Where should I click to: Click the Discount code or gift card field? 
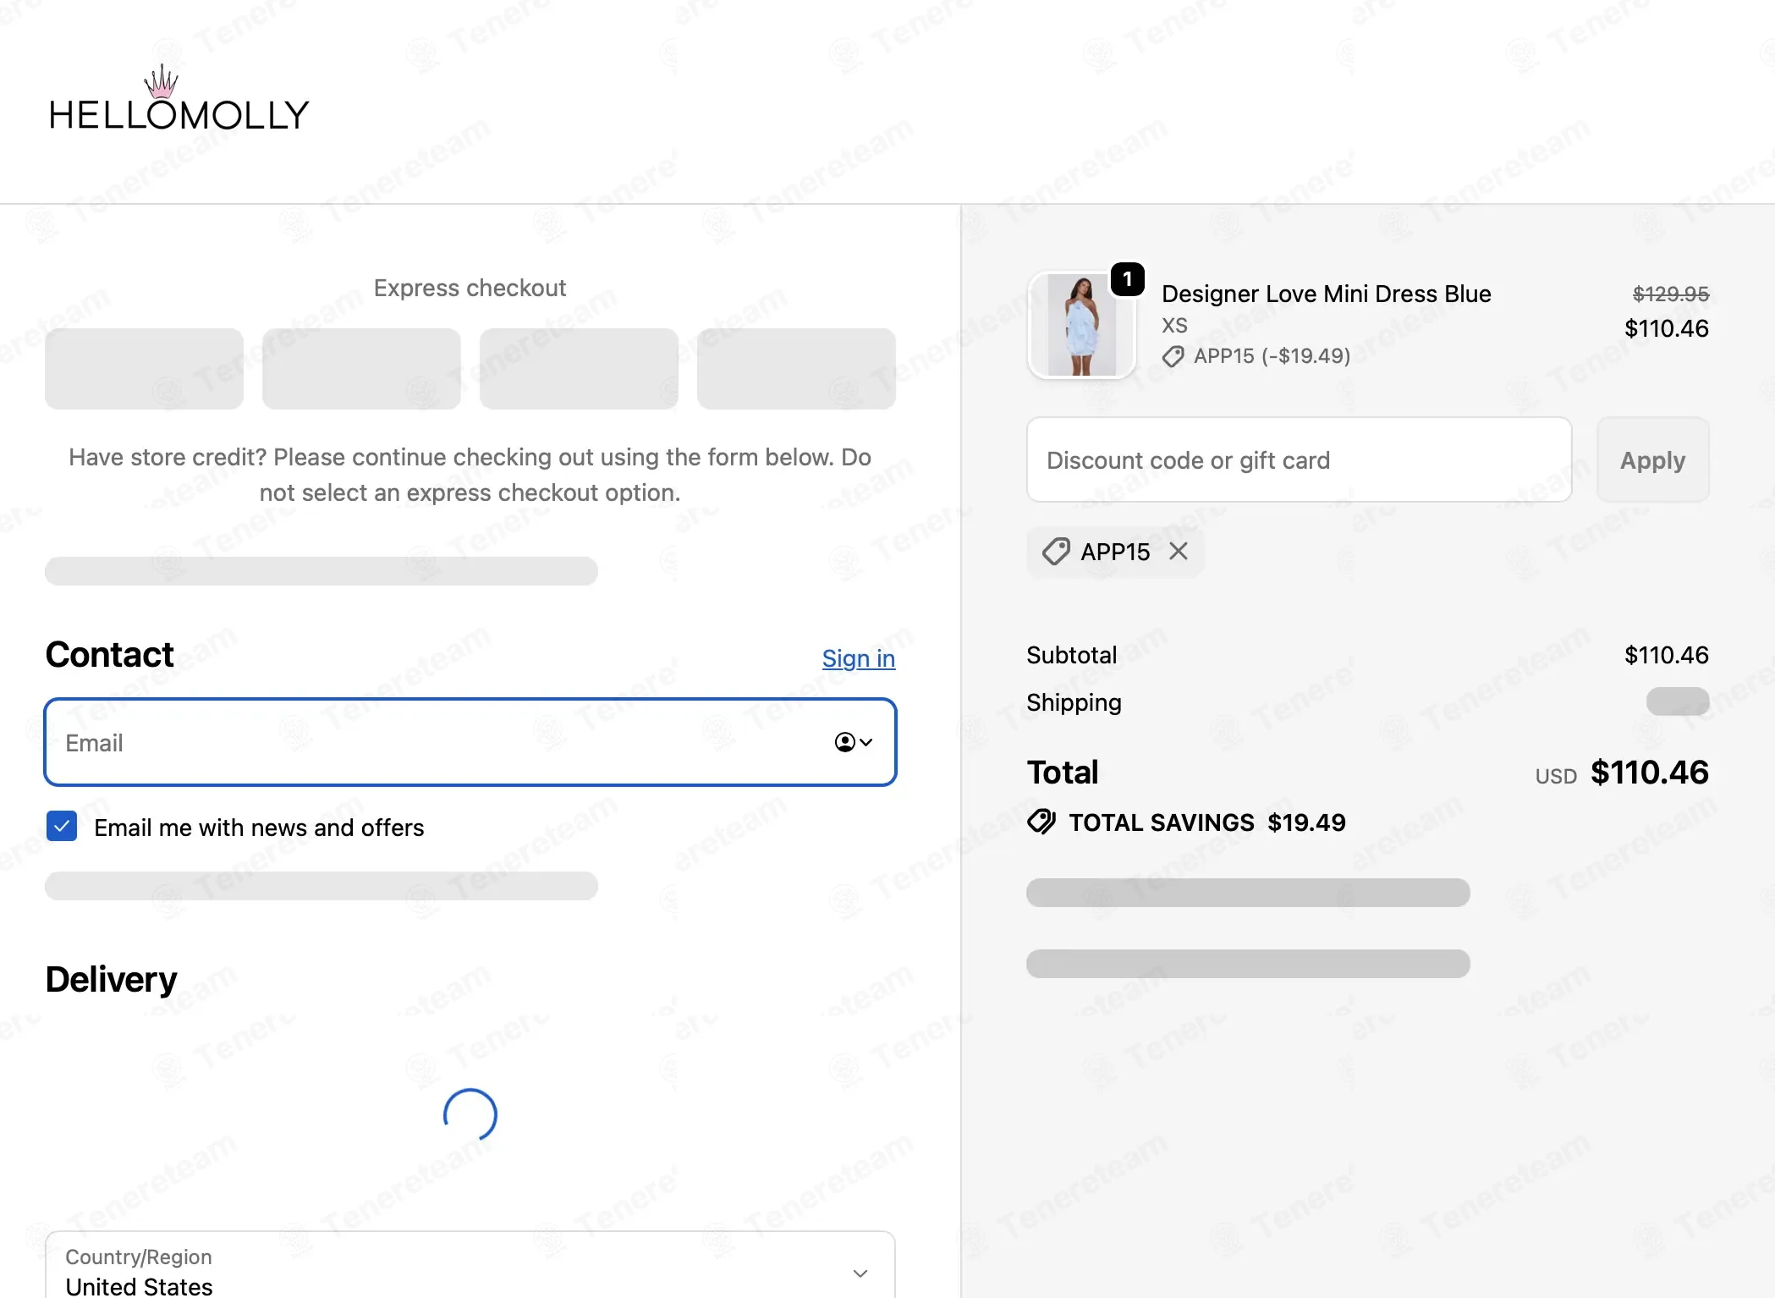1300,460
